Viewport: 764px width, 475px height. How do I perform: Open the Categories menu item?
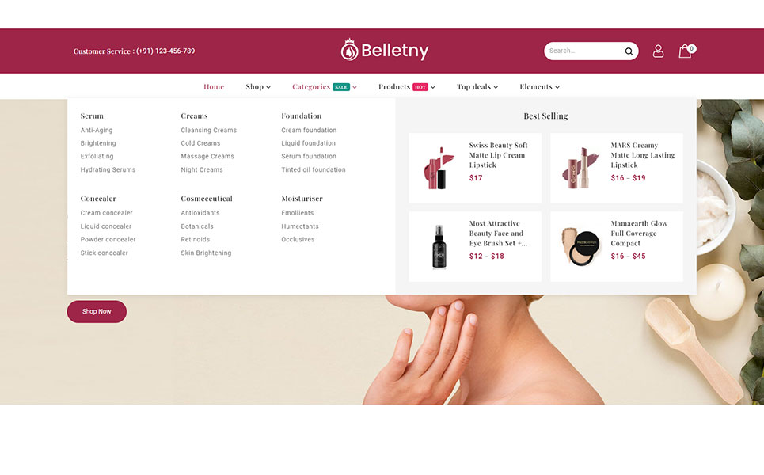[311, 87]
